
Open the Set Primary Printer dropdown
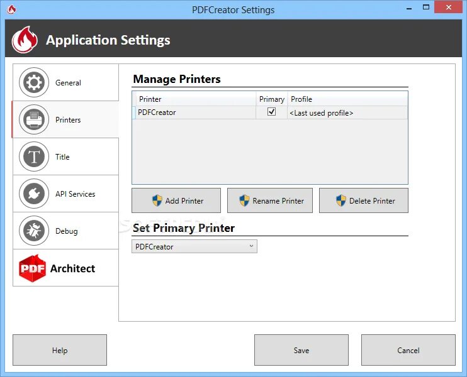click(x=194, y=246)
